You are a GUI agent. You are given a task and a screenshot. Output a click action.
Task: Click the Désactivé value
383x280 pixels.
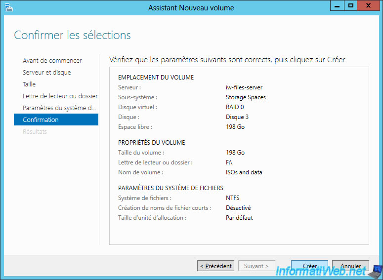[x=238, y=208]
